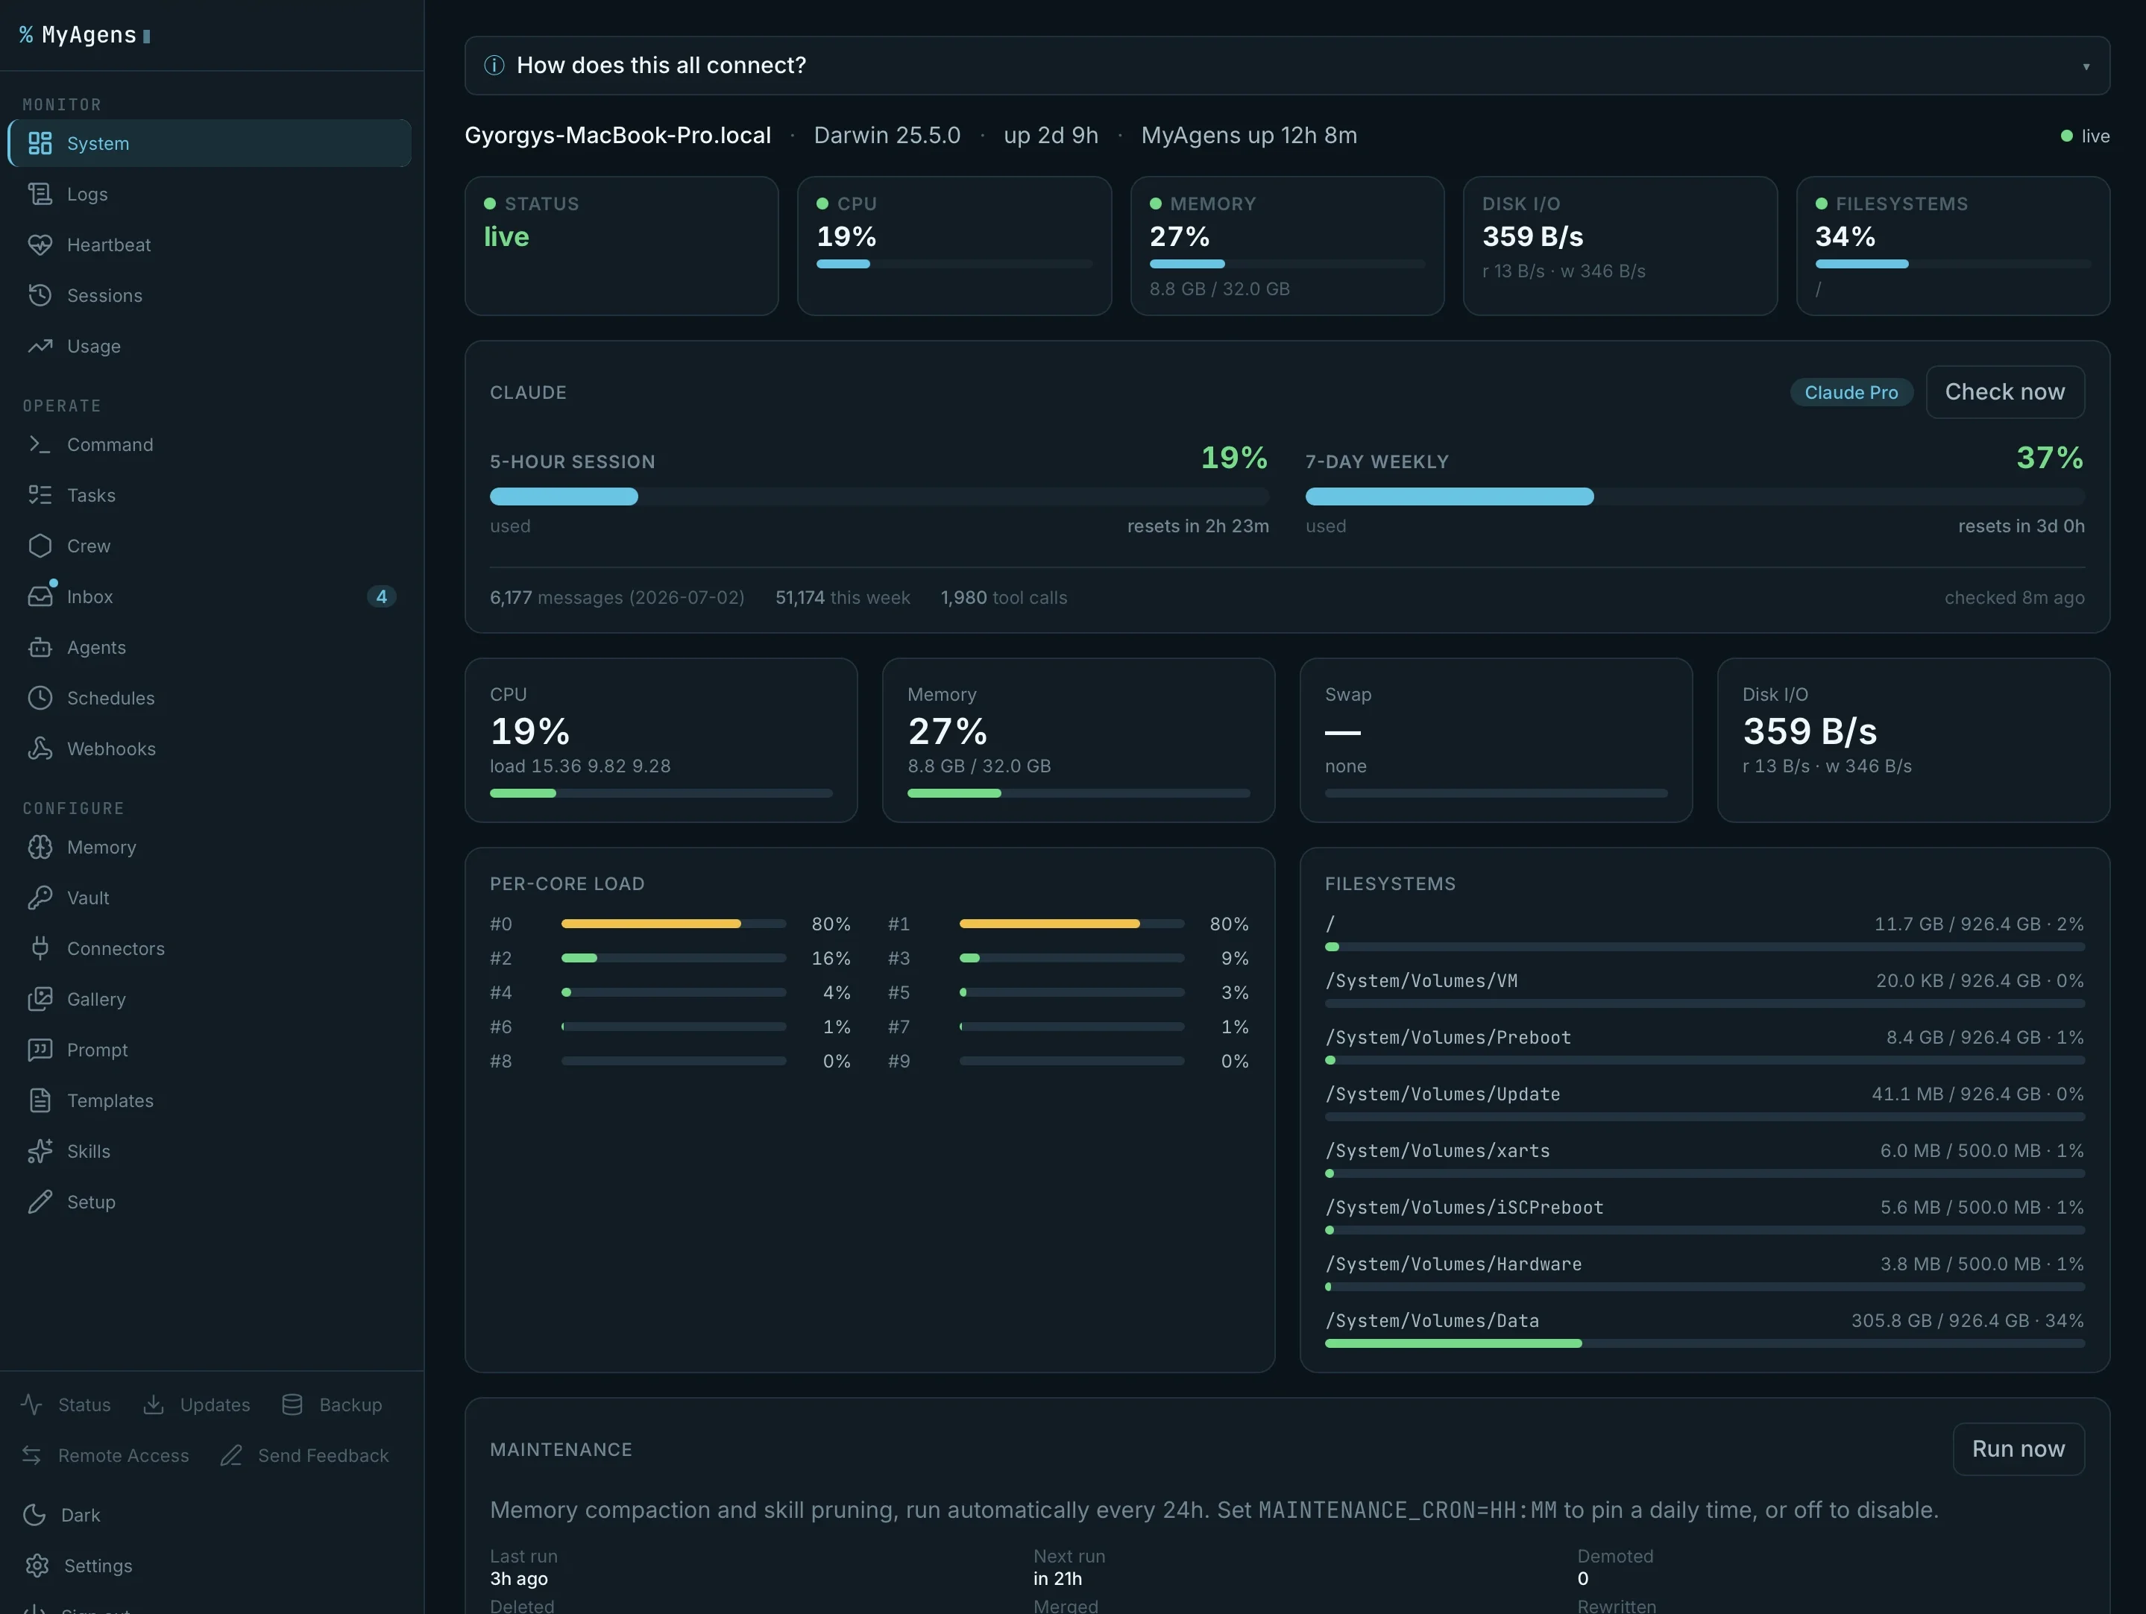Click 'load 15.36 9.82 9.28' text
The width and height of the screenshot is (2146, 1614).
(x=580, y=766)
